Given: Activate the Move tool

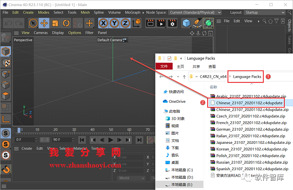Looking at the screenshot, I should click(44, 23).
